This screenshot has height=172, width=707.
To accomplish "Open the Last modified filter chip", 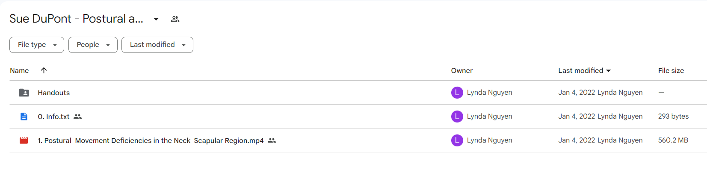I will point(157,45).
